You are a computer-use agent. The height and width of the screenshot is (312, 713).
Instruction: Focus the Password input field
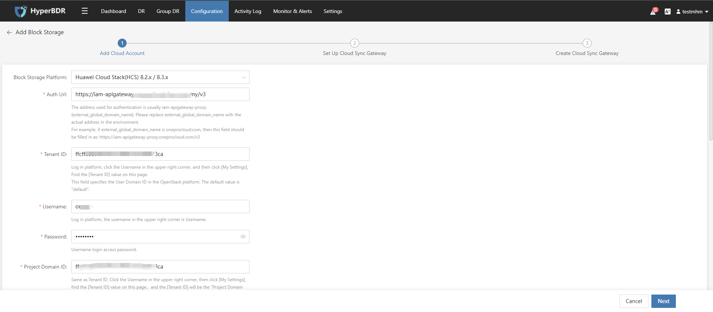[x=160, y=237]
